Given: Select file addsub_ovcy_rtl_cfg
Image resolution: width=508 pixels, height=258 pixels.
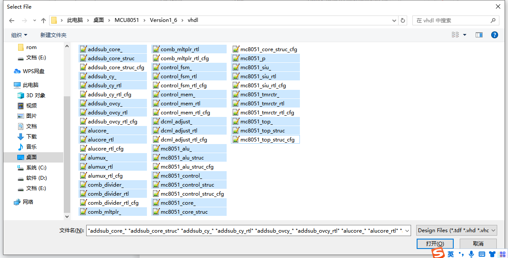Looking at the screenshot, I should pos(112,122).
